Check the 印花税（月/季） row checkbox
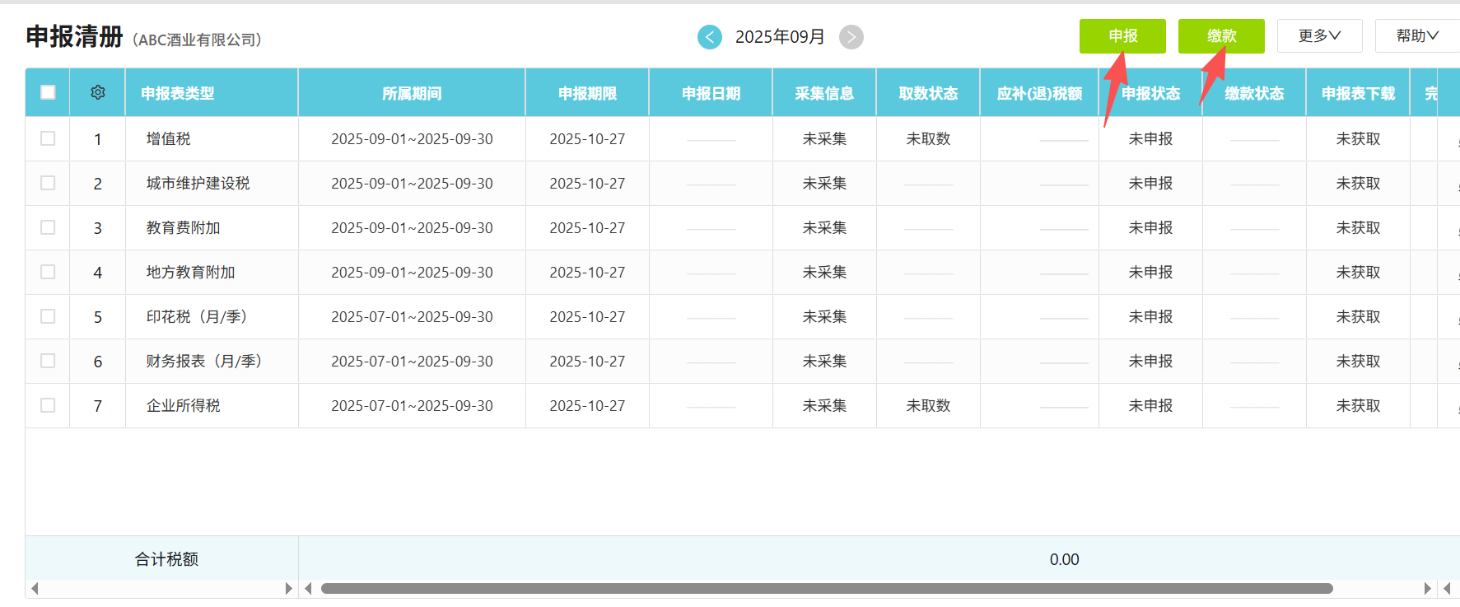The height and width of the screenshot is (607, 1460). (x=48, y=316)
